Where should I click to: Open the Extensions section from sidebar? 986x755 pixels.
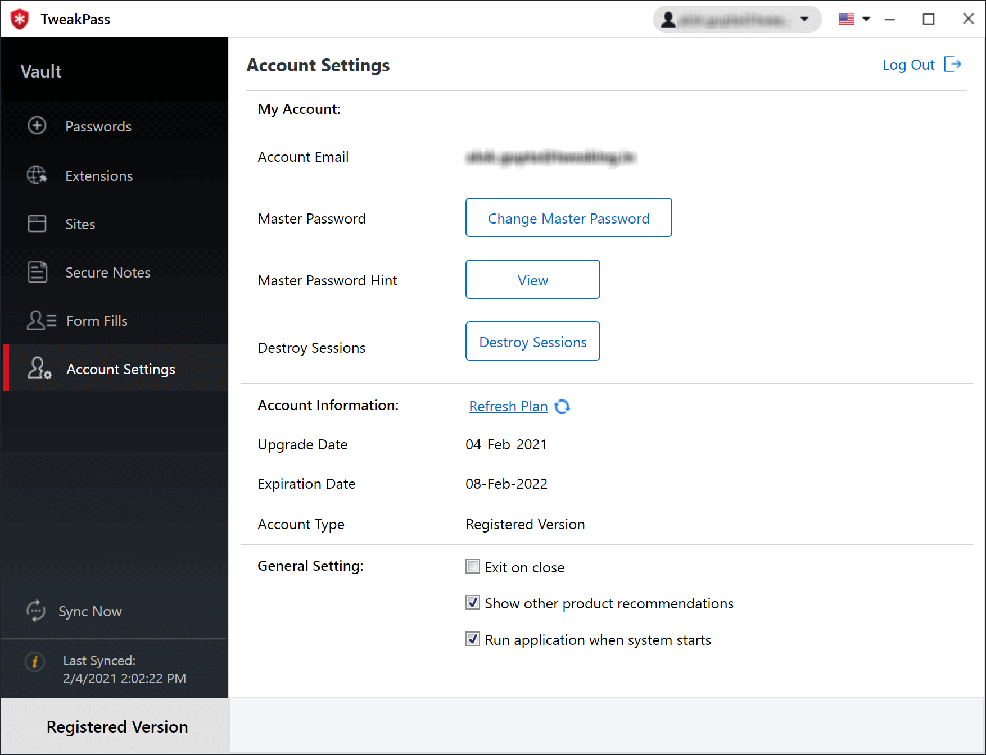pos(98,175)
